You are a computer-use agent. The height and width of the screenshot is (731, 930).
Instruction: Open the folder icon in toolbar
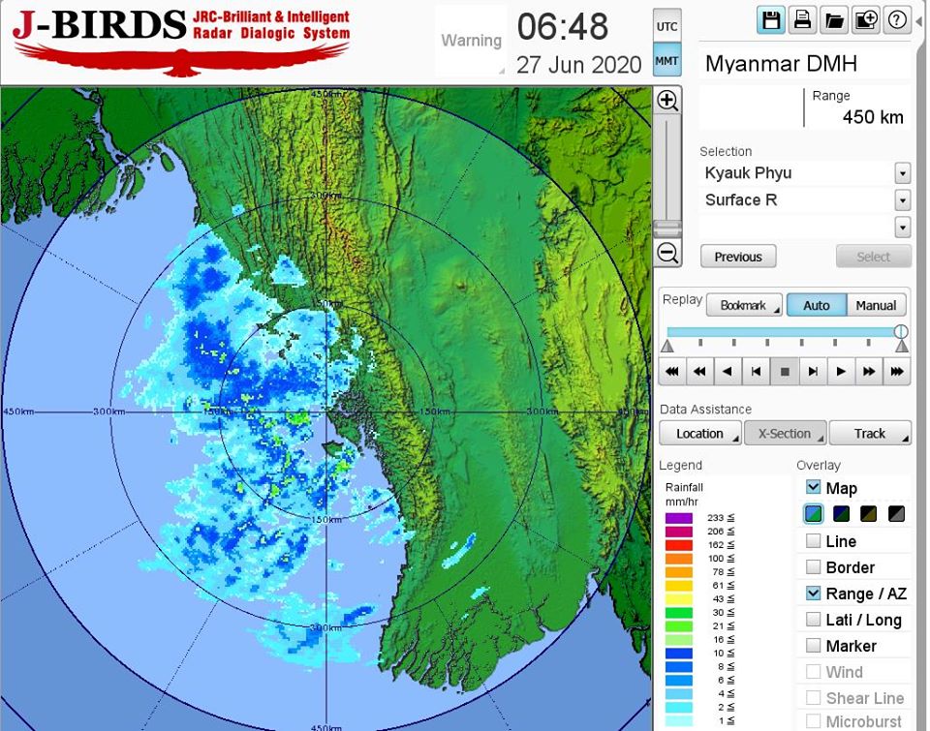click(833, 19)
